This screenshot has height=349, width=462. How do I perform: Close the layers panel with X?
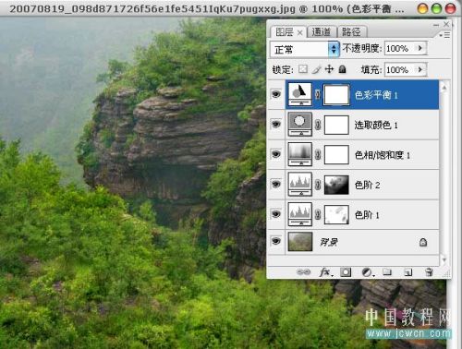click(446, 24)
